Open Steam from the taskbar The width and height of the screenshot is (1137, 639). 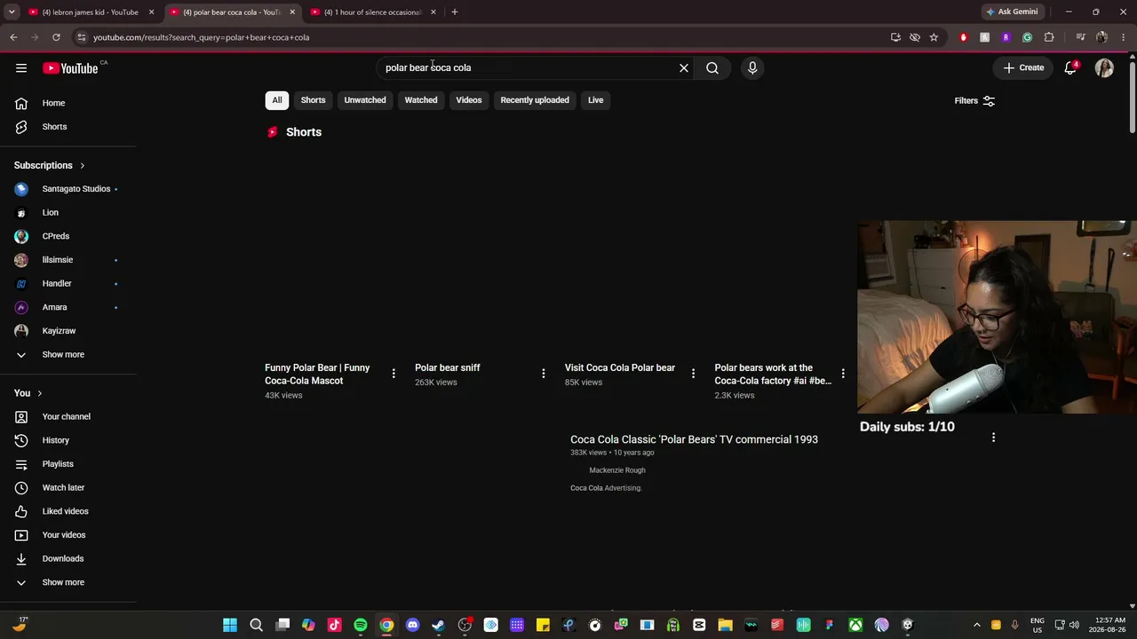coord(438,626)
